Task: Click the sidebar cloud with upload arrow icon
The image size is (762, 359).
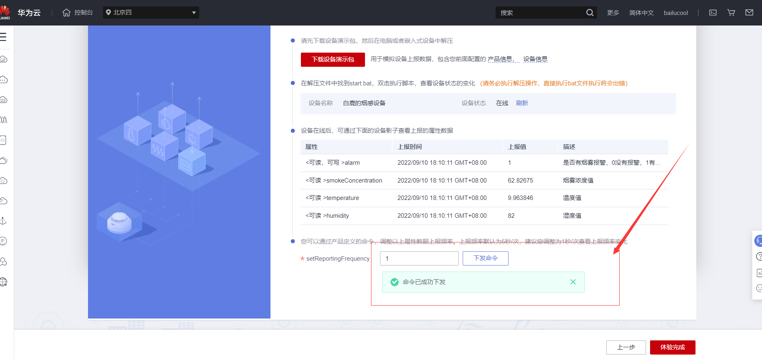Action: 4,181
